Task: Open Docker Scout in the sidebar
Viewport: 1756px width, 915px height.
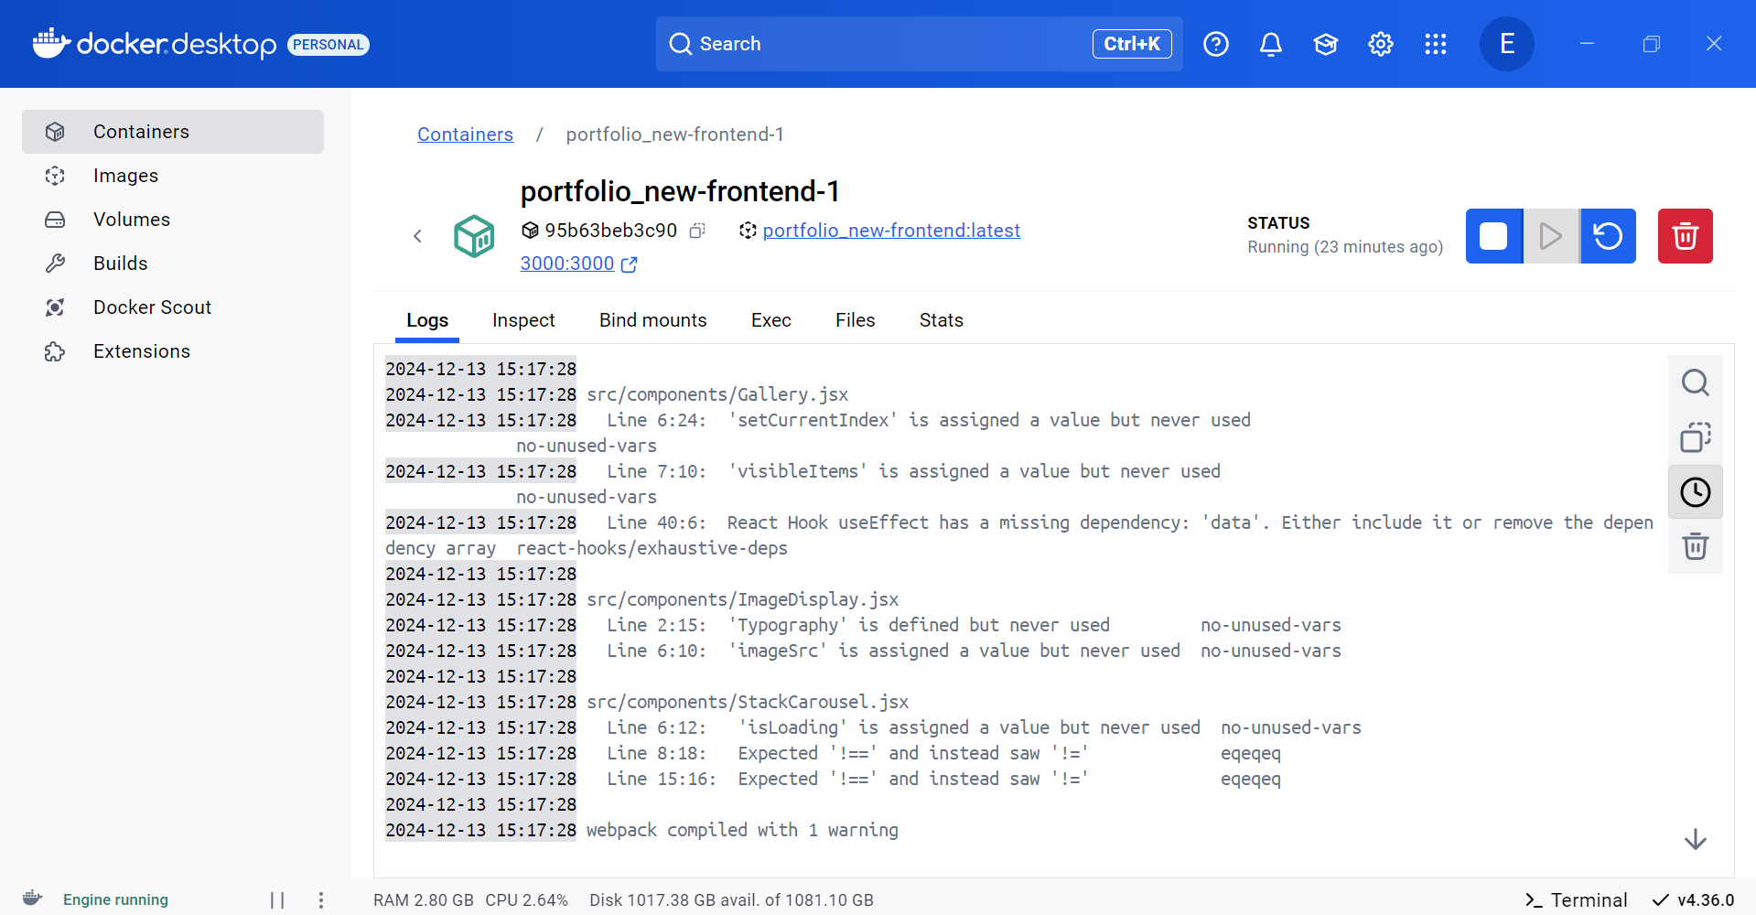Action: pyautogui.click(x=173, y=307)
